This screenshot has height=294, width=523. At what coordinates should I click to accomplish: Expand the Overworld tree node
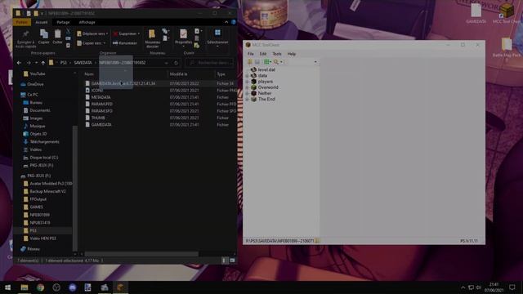(247, 87)
